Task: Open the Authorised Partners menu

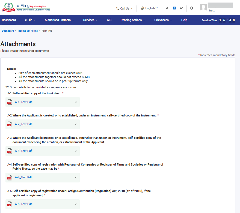Action: pyautogui.click(x=59, y=20)
